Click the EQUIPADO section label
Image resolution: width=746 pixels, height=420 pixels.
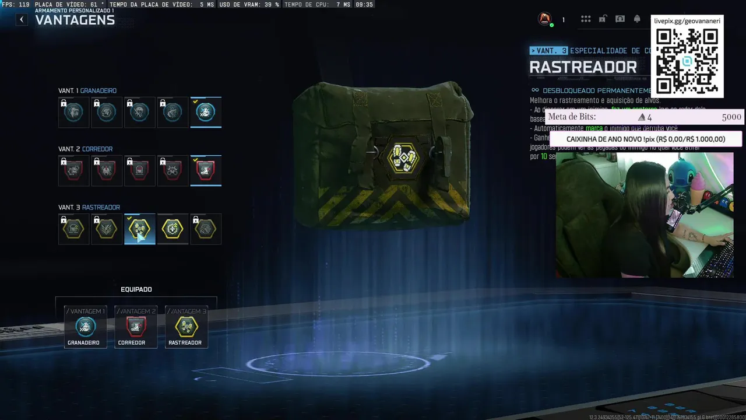click(x=136, y=289)
